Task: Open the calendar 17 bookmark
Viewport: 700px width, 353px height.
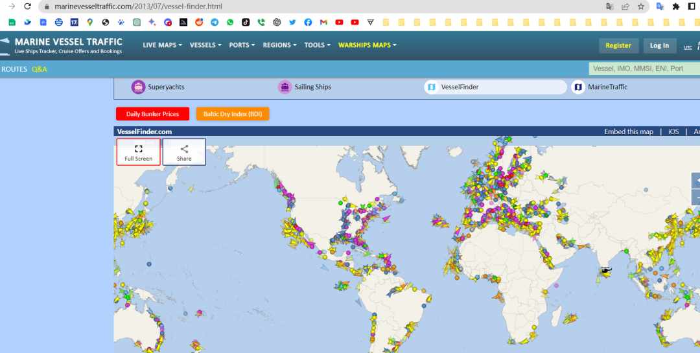Action: 74,22
